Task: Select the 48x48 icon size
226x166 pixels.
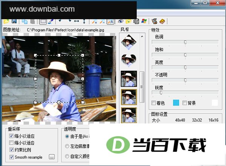Action: 180,120
